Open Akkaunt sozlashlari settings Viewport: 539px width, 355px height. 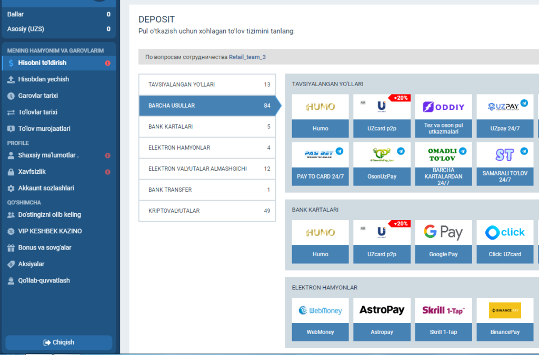click(x=46, y=188)
